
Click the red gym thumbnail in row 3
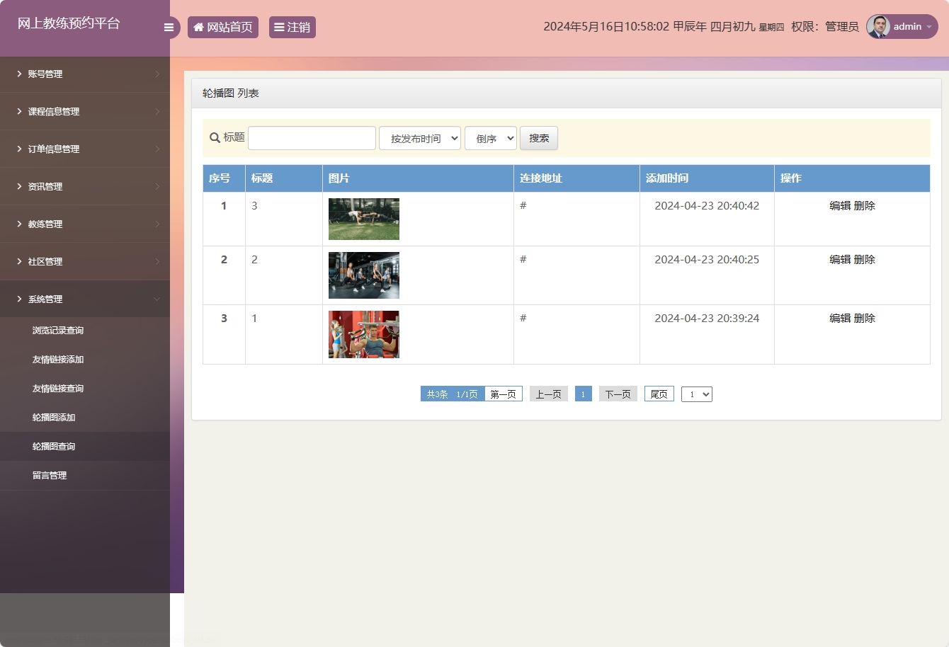364,335
